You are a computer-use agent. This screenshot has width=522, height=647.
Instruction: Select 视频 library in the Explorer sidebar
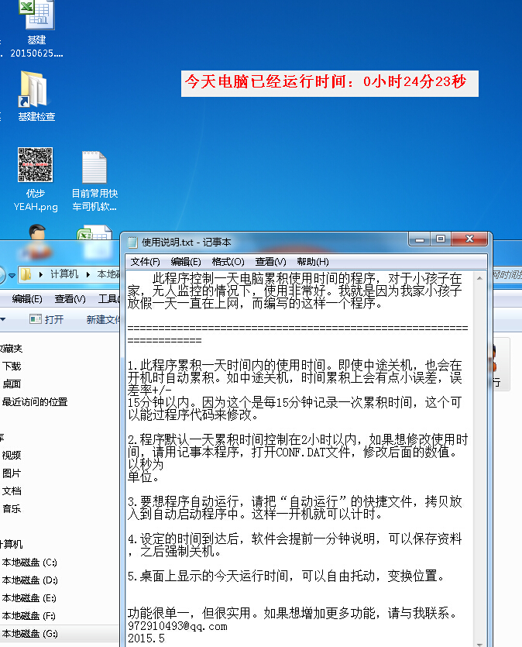[12, 455]
